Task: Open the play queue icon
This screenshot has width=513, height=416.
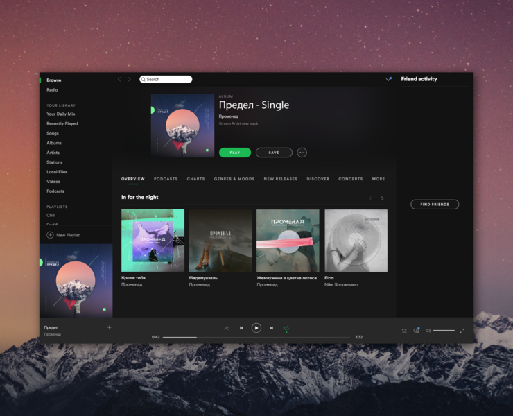Action: click(404, 331)
